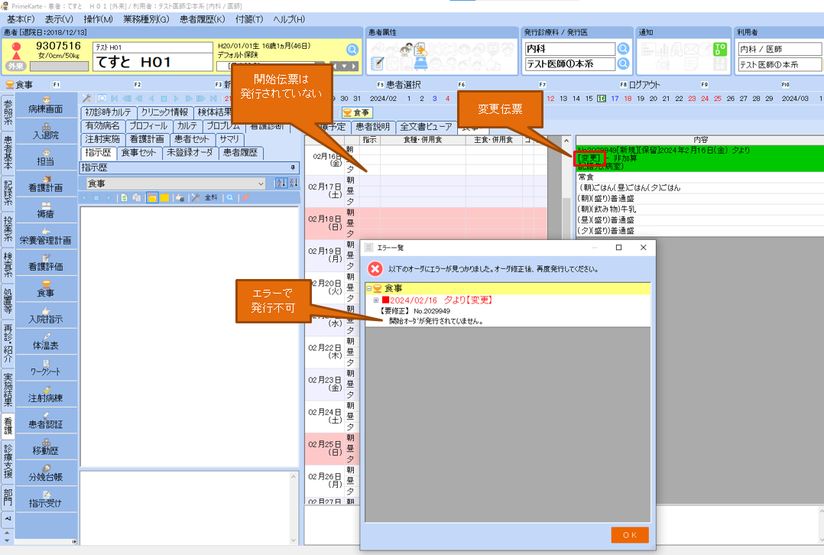Click the document refresh icon in 指示歴 toolbar
Image resolution: width=824 pixels, height=555 pixels.
(x=124, y=197)
